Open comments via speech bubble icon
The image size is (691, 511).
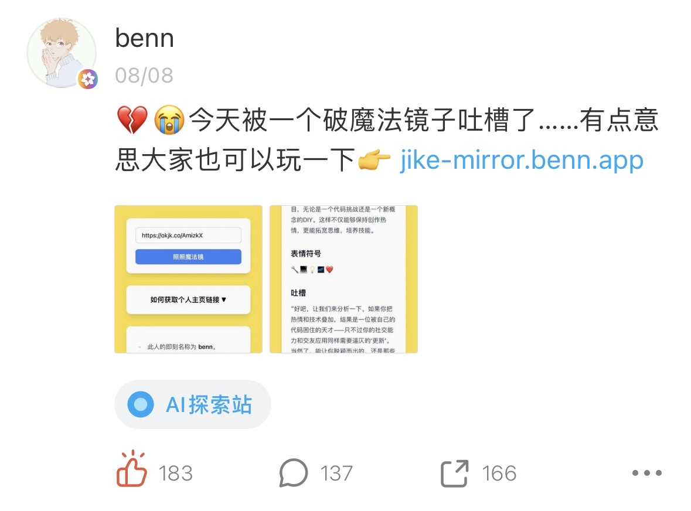293,473
